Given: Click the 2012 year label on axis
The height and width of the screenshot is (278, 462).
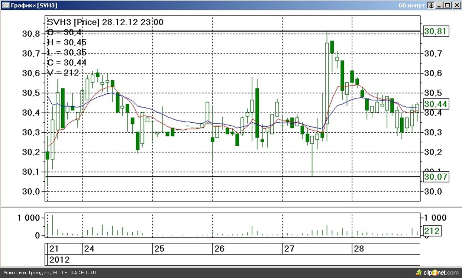Looking at the screenshot, I should [59, 259].
